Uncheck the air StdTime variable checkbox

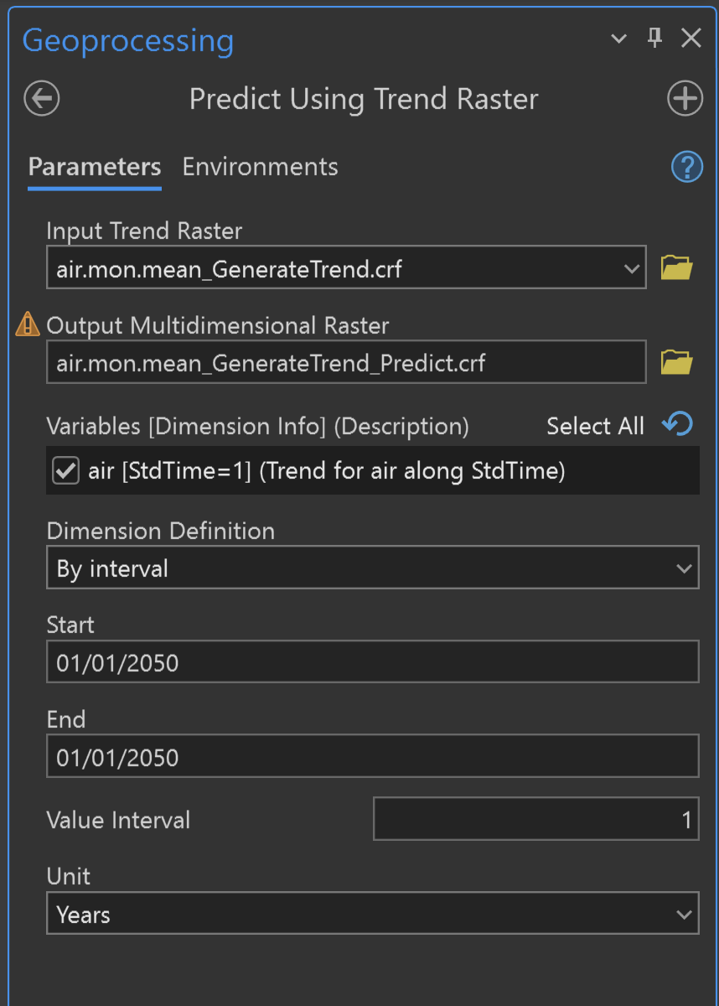point(65,471)
